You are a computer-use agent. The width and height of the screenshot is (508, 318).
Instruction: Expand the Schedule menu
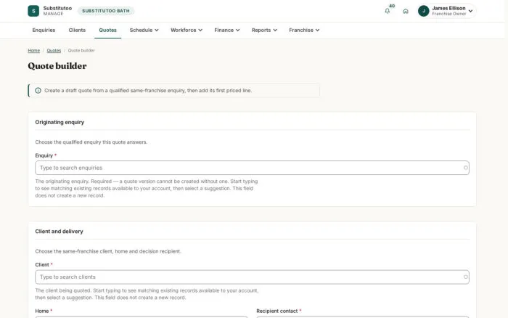[x=144, y=30]
